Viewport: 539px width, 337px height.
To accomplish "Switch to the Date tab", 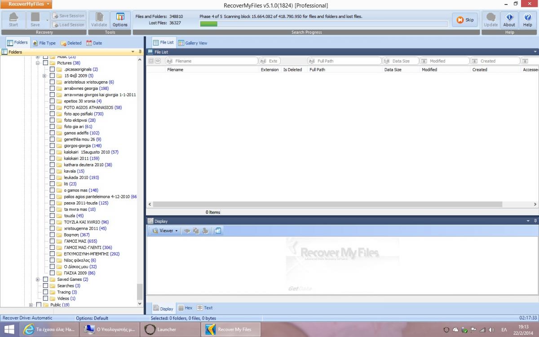I will pos(94,43).
